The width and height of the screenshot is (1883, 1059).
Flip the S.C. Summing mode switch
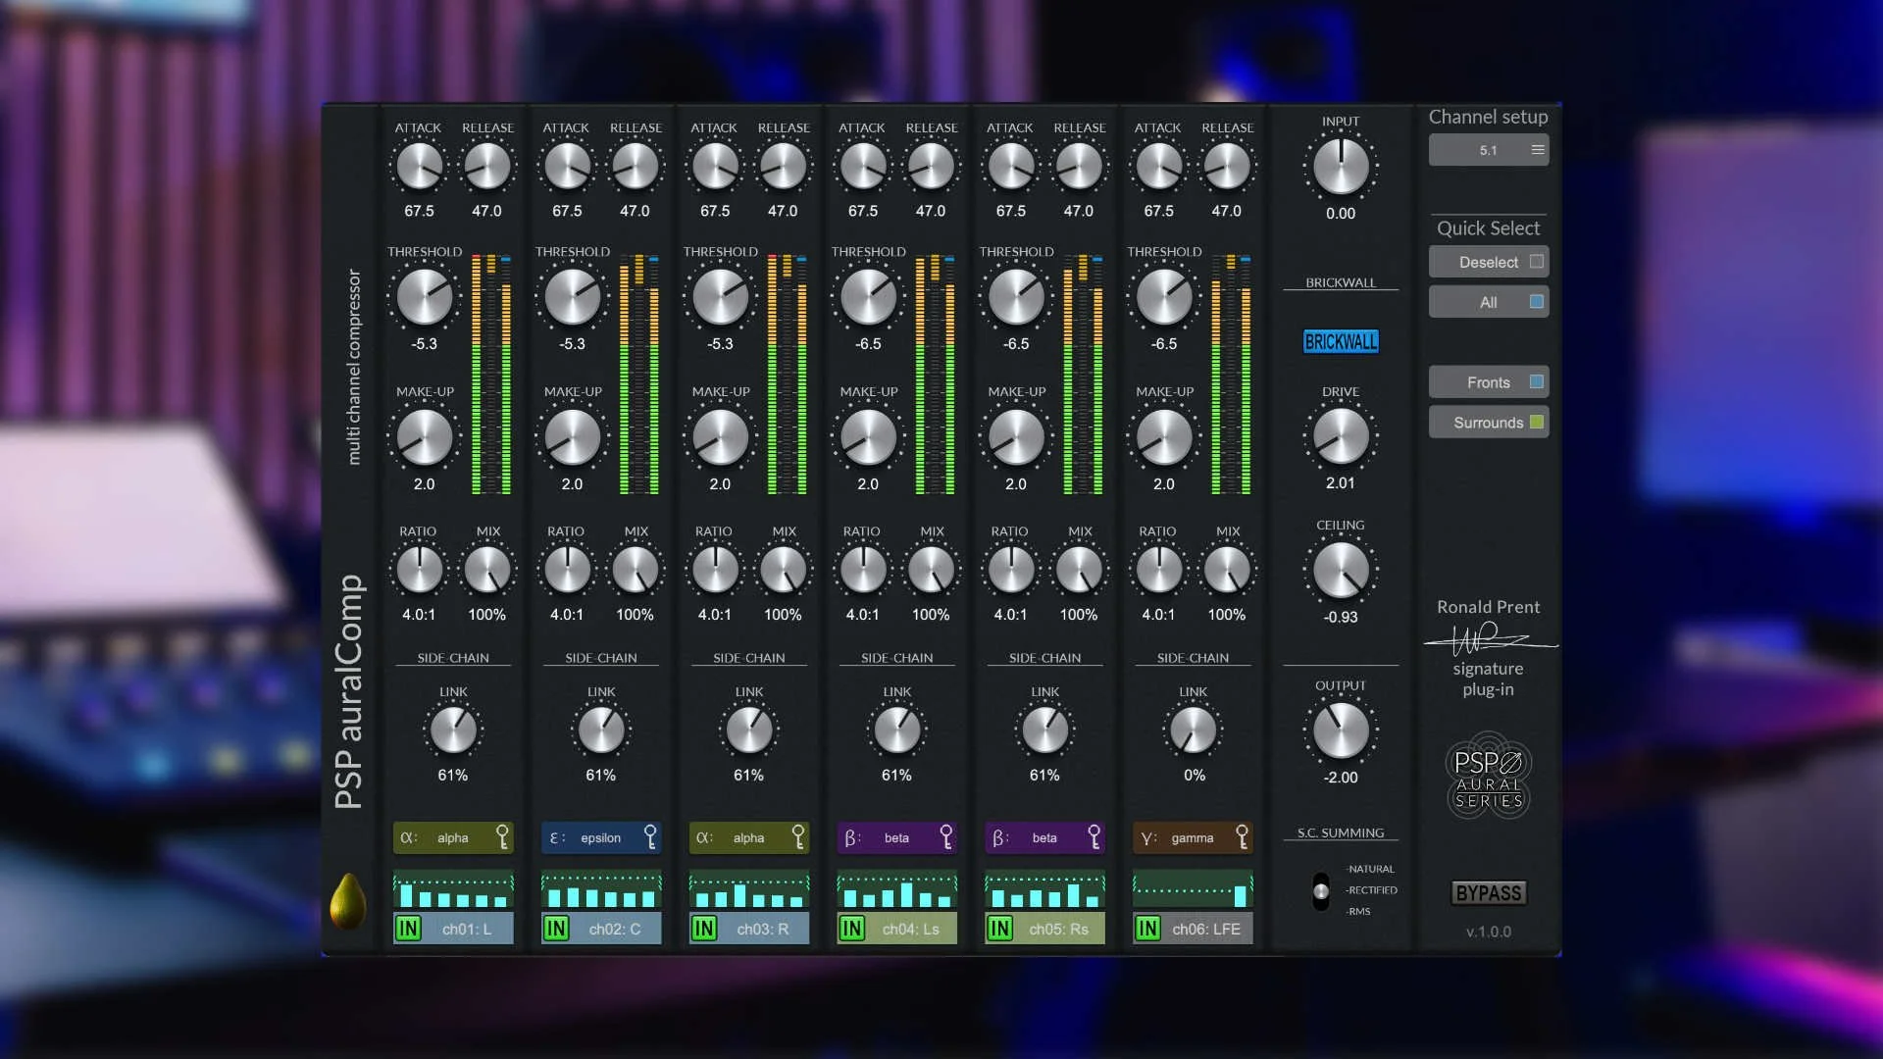click(1321, 891)
